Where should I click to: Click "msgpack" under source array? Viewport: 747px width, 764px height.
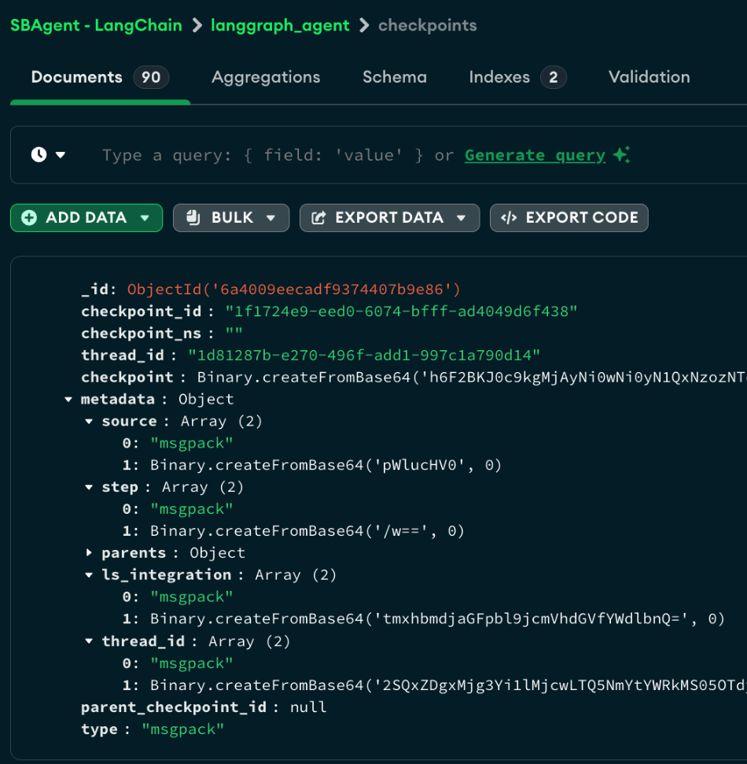click(x=191, y=444)
